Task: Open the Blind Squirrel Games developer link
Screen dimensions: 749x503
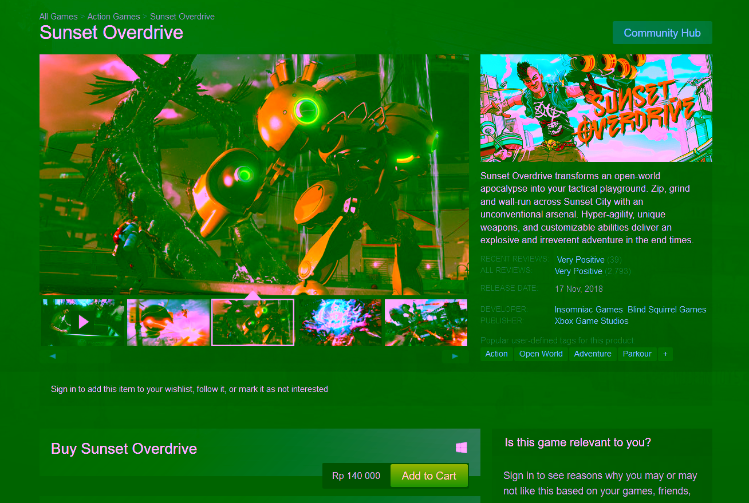Action: tap(667, 310)
